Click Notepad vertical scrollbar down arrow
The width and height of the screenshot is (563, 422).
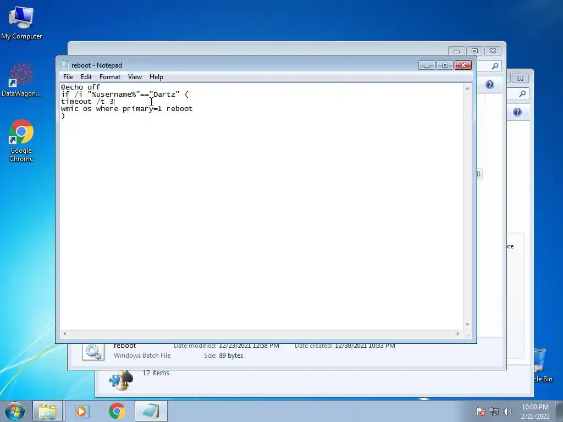(467, 325)
